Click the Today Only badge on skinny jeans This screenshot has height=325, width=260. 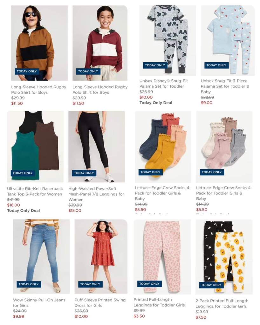click(29, 284)
